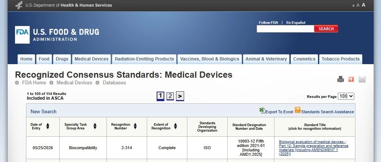
Task: Click the Excel export icon
Action: (262, 110)
